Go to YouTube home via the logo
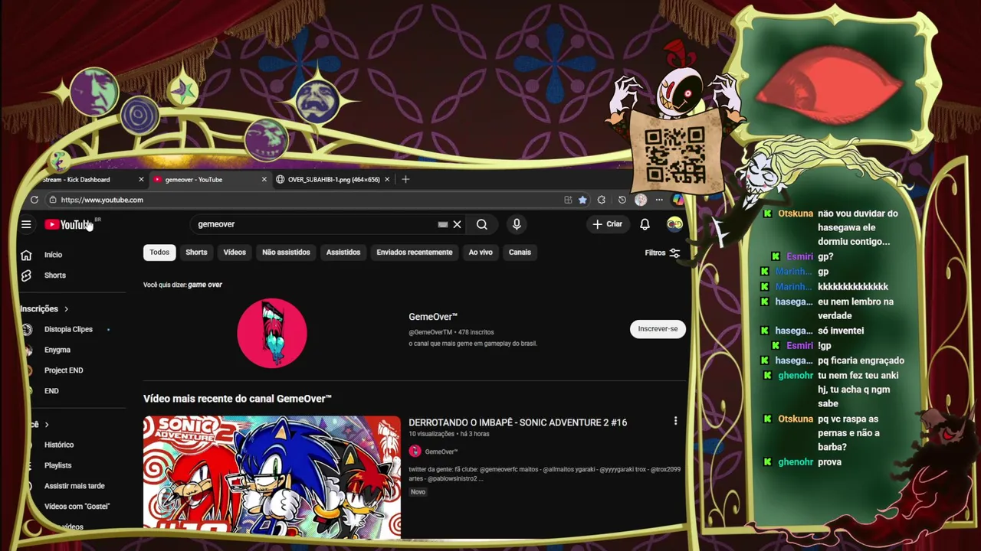This screenshot has width=981, height=551. pos(69,224)
